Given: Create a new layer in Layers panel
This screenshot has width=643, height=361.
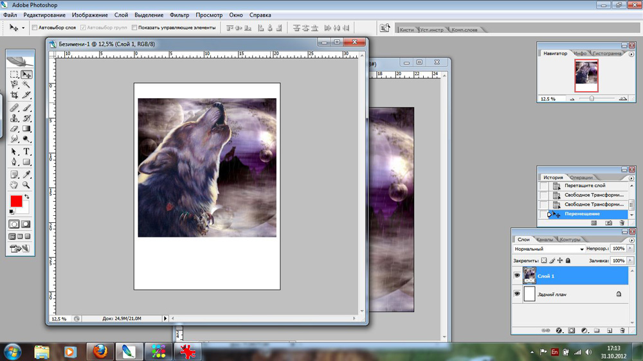Looking at the screenshot, I should tap(610, 330).
